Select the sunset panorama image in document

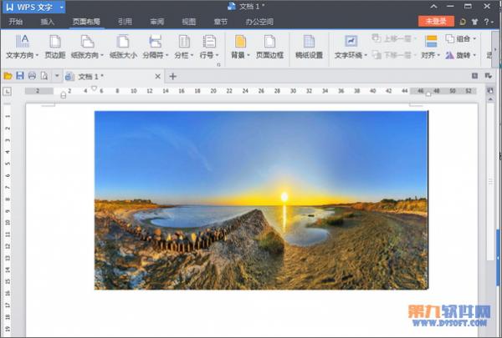(x=261, y=200)
